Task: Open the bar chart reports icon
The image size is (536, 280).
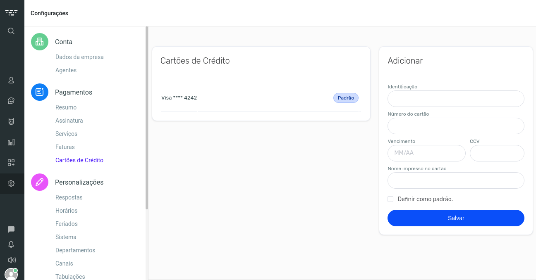Action: pos(11,142)
